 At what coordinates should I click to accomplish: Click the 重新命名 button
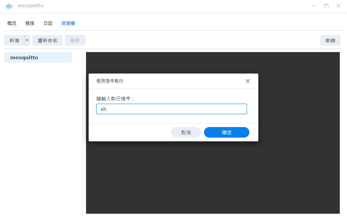(x=48, y=40)
